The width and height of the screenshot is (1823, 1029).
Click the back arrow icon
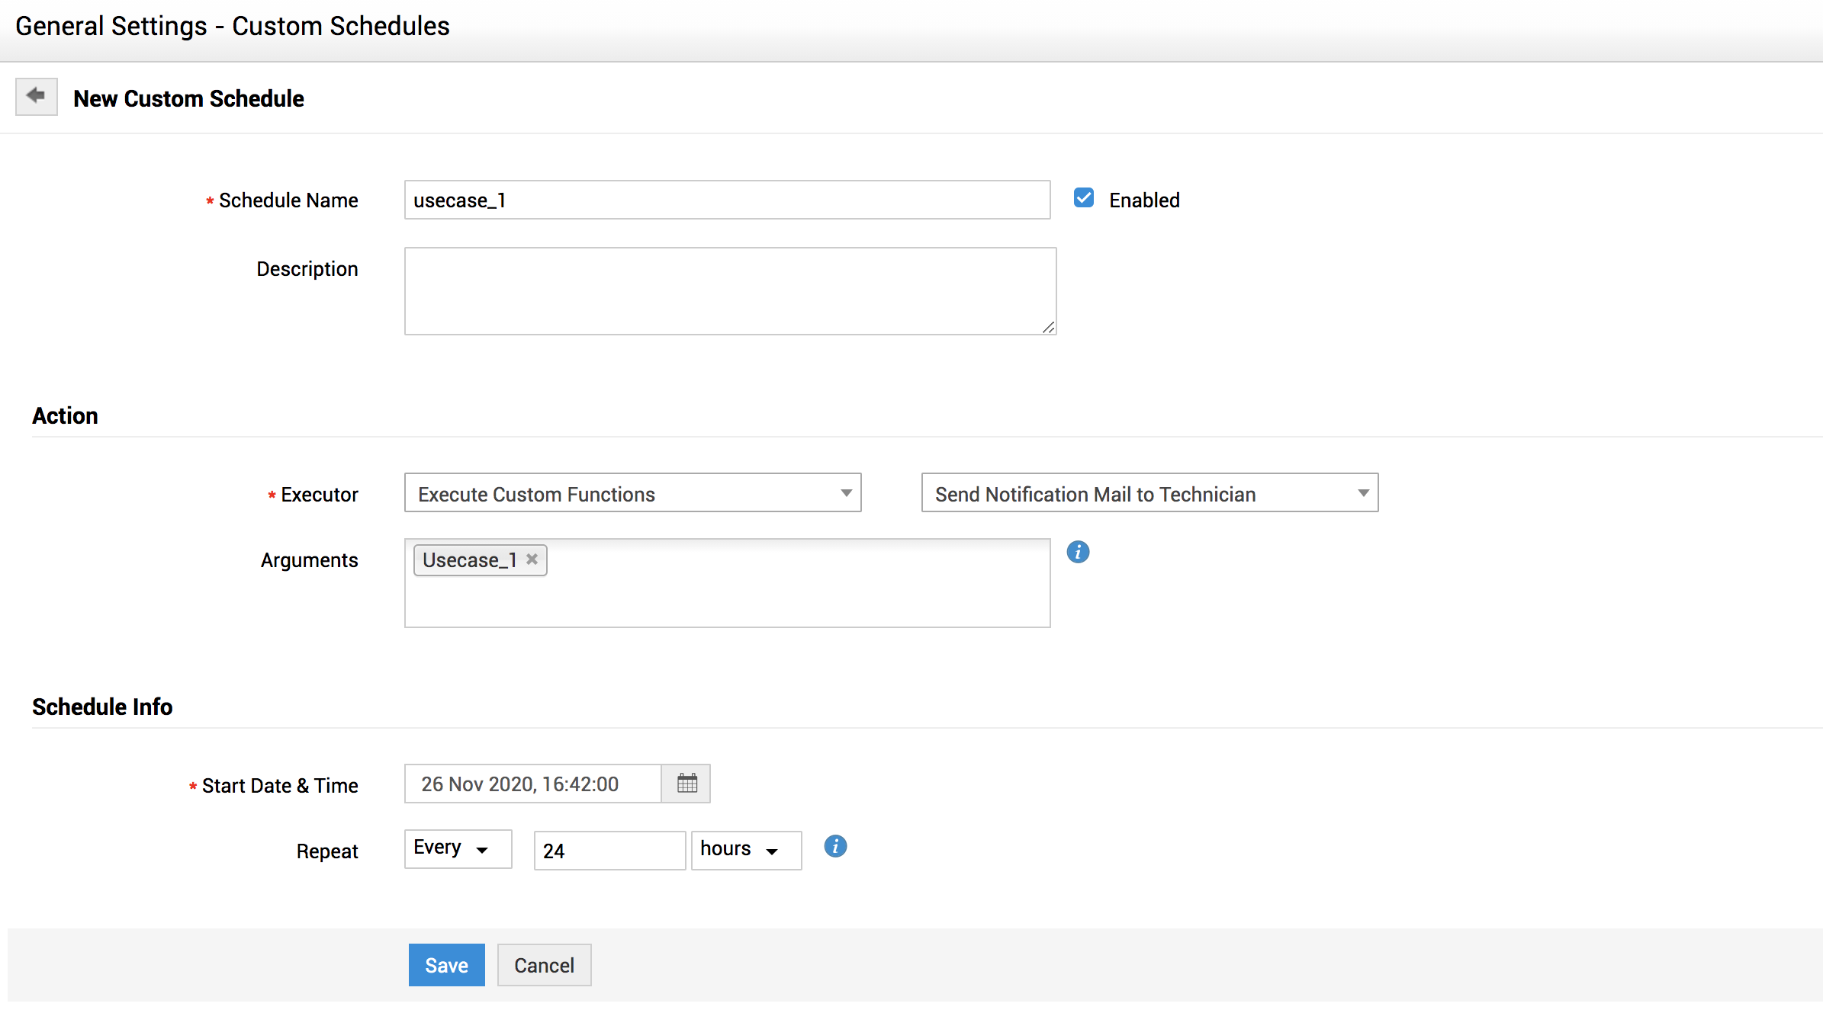[x=36, y=97]
